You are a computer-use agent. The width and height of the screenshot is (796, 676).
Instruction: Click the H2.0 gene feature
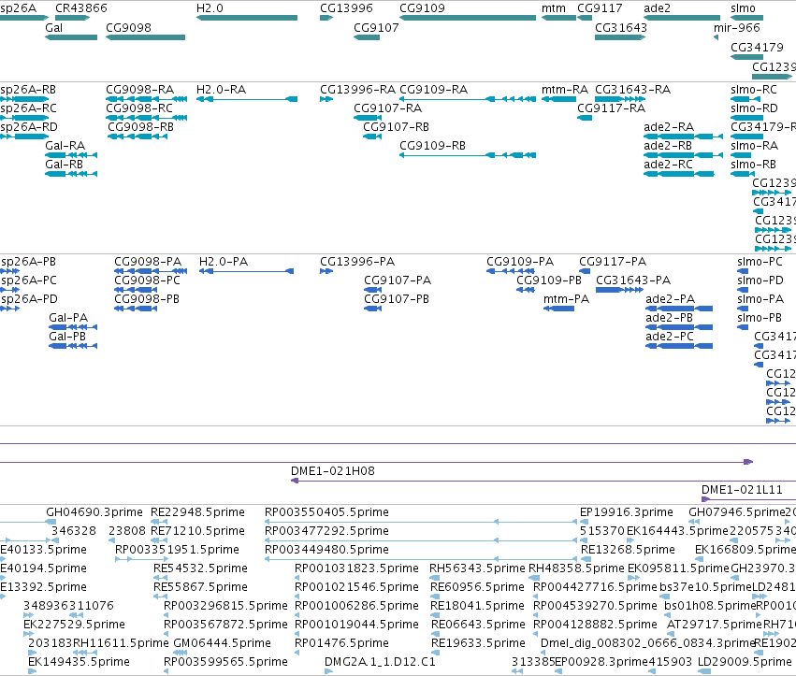[247, 18]
